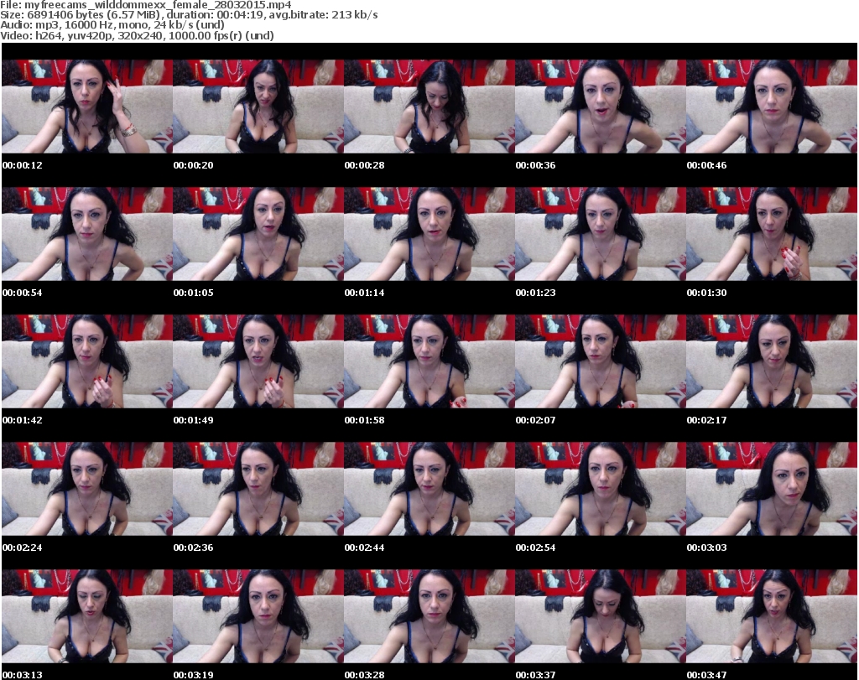Select the thumbnail frame at 00:00:12
Image resolution: width=859 pixels, height=680 pixels.
tap(87, 106)
